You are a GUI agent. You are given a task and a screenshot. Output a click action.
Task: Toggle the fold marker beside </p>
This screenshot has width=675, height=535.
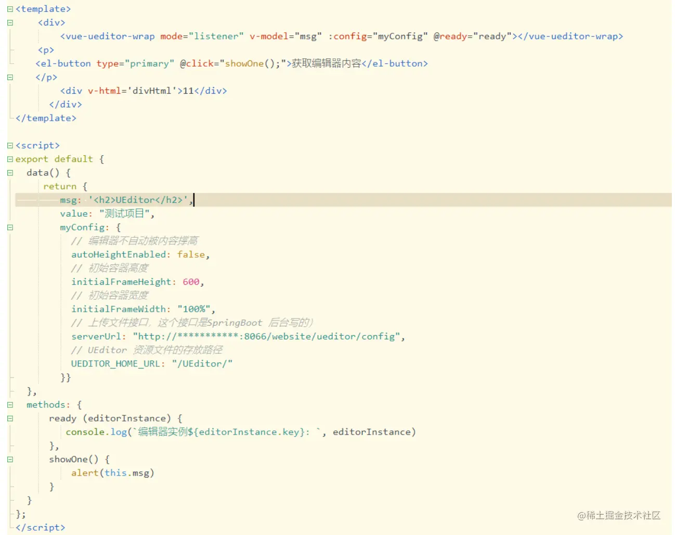[10, 78]
